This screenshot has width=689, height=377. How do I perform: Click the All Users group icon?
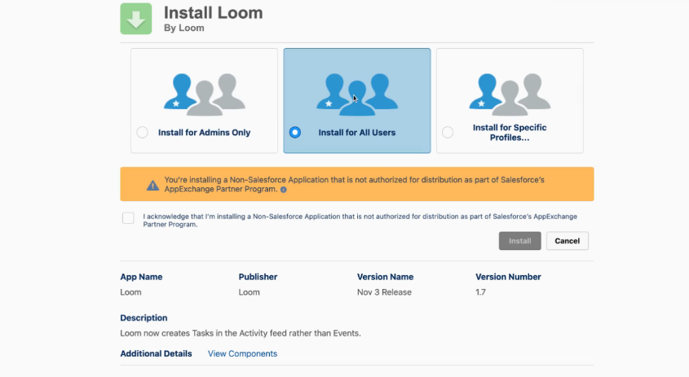pyautogui.click(x=357, y=94)
